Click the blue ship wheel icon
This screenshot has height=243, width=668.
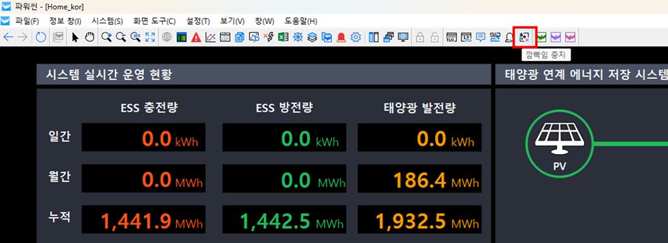[x=297, y=37]
